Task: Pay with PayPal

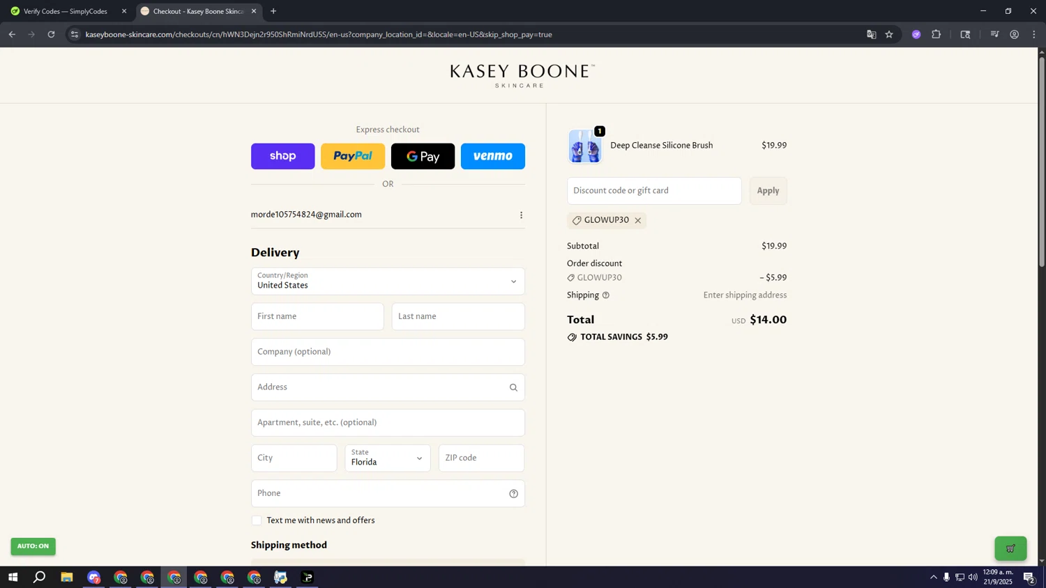Action: coord(353,156)
